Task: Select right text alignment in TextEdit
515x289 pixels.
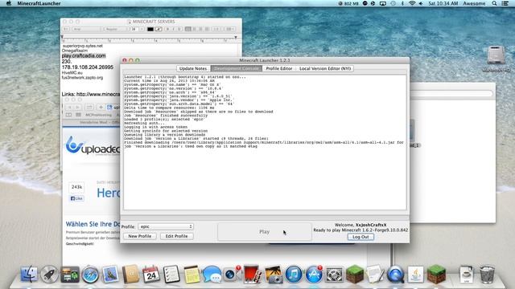Action: (x=200, y=29)
